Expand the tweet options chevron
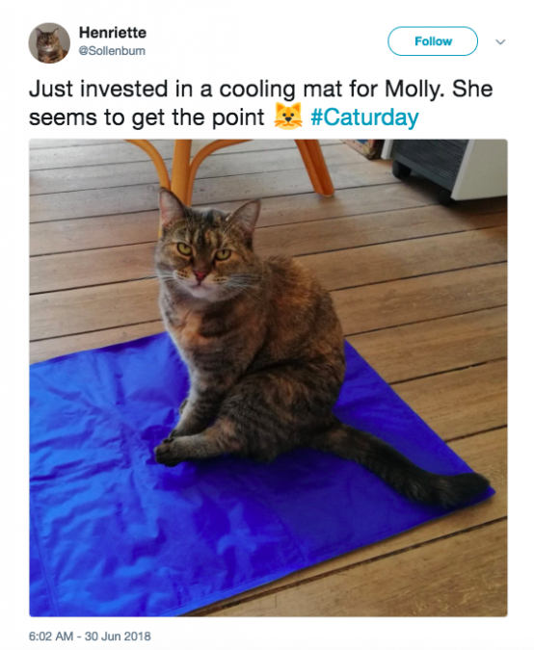The image size is (534, 650). 500,41
